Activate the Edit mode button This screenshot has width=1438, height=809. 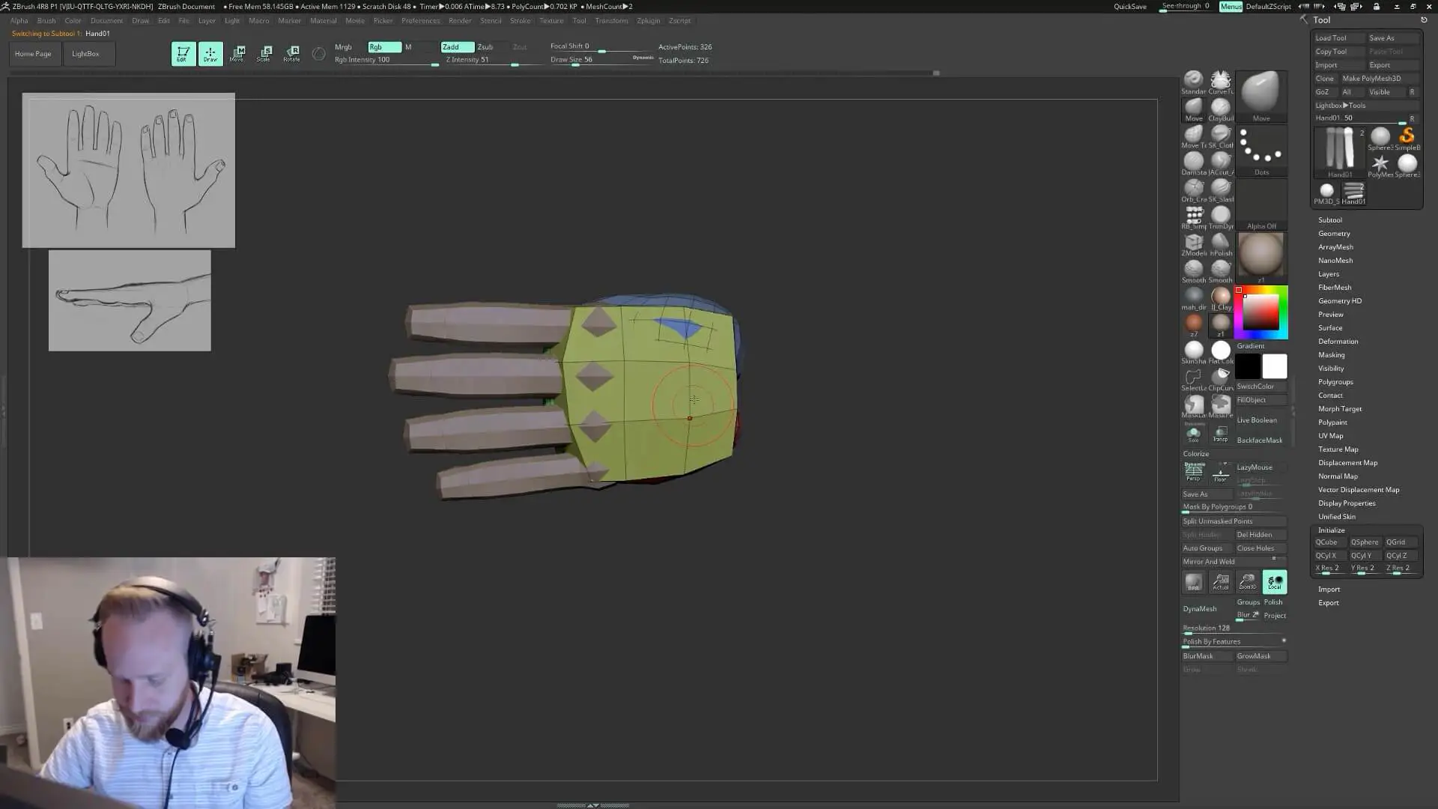pyautogui.click(x=183, y=53)
